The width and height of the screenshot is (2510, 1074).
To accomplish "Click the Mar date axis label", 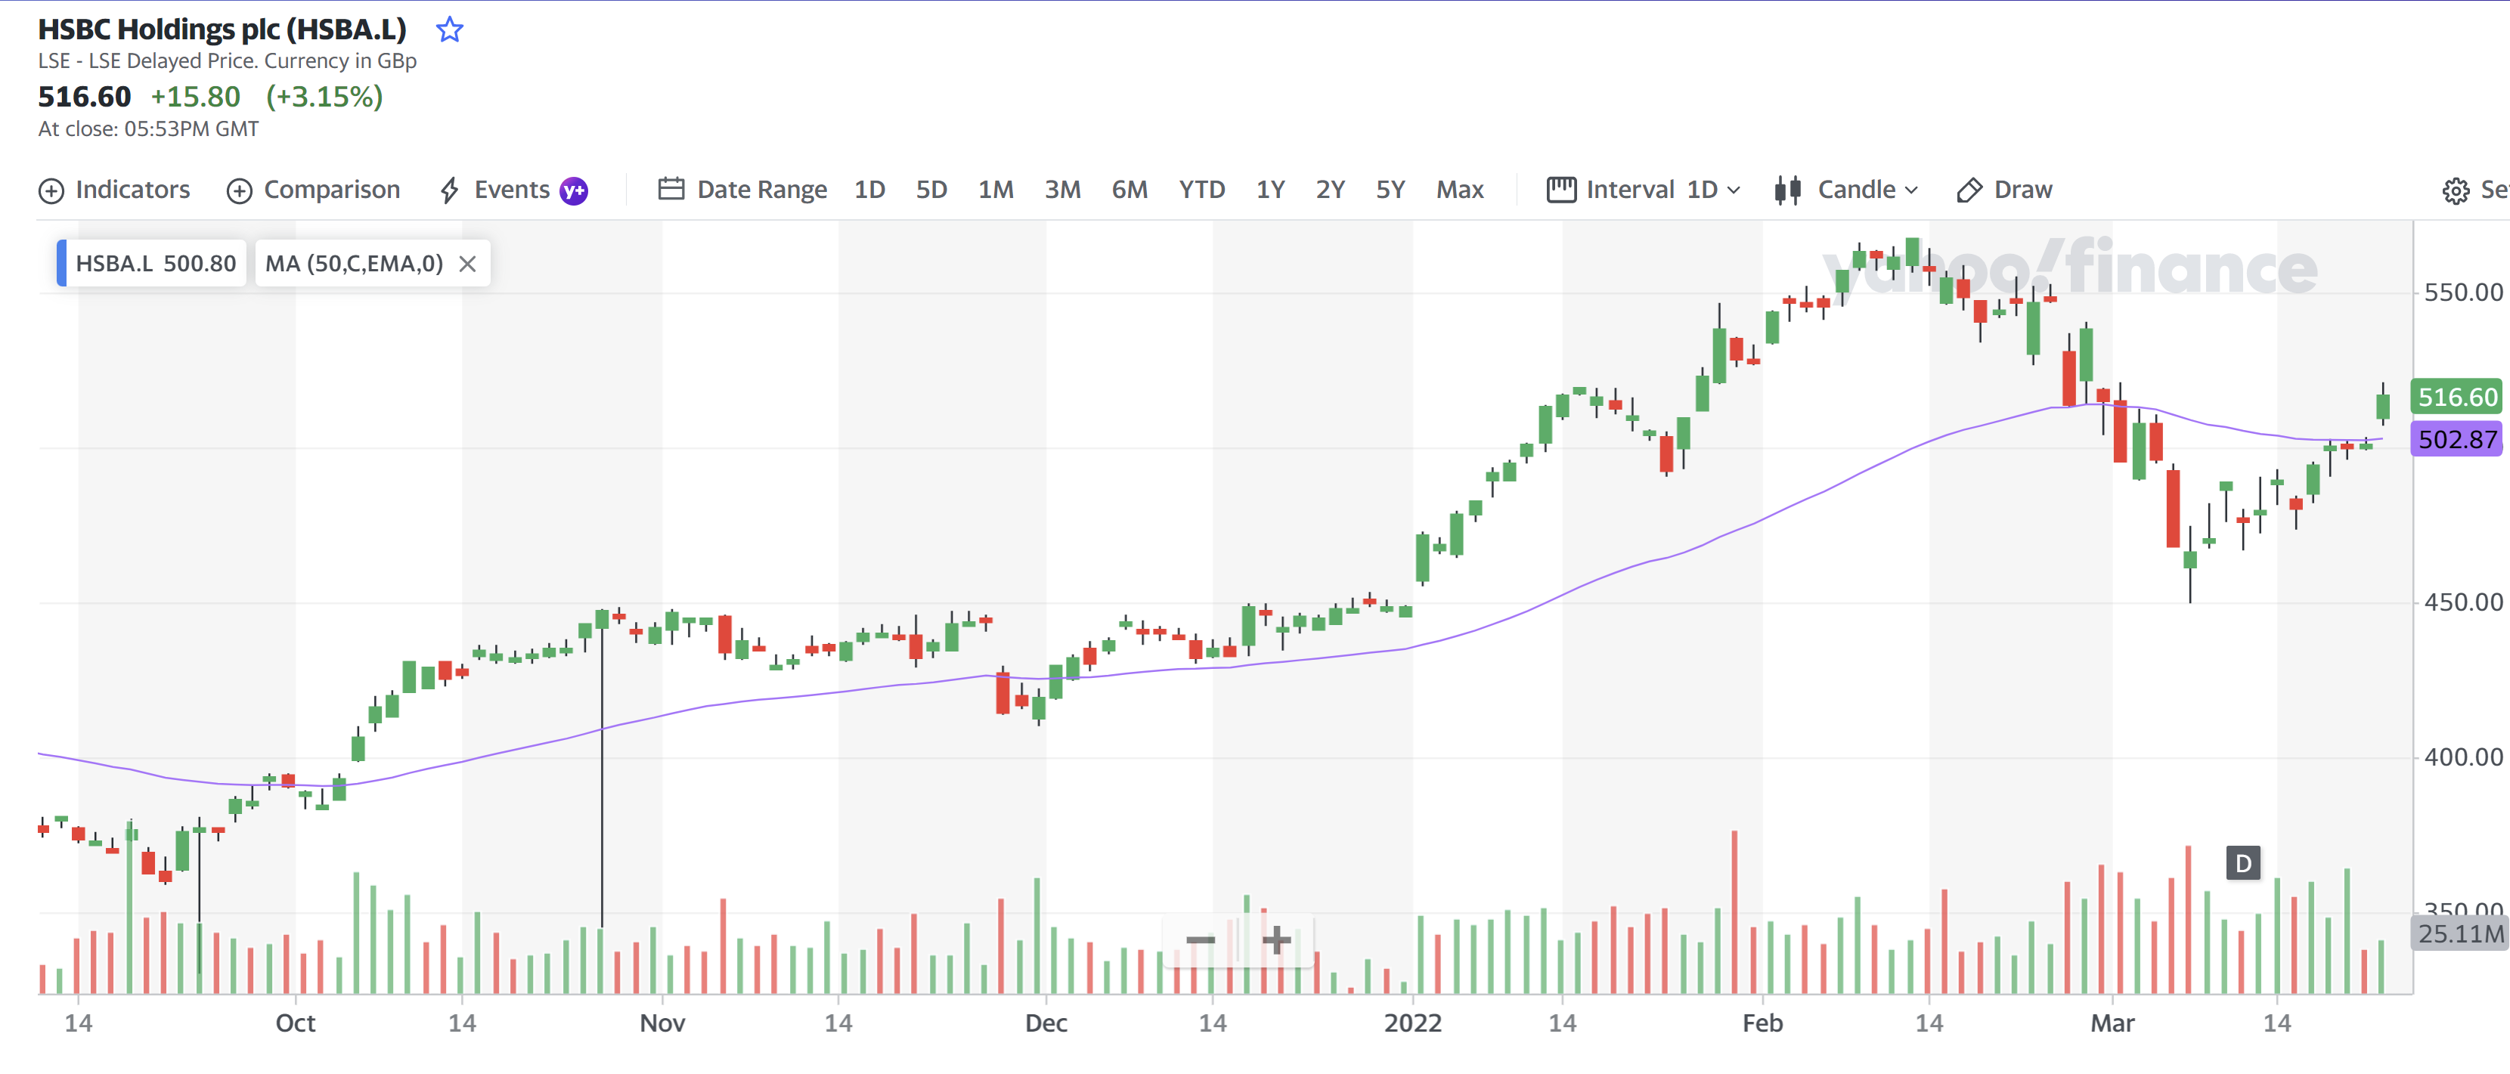I will pos(2112,1023).
